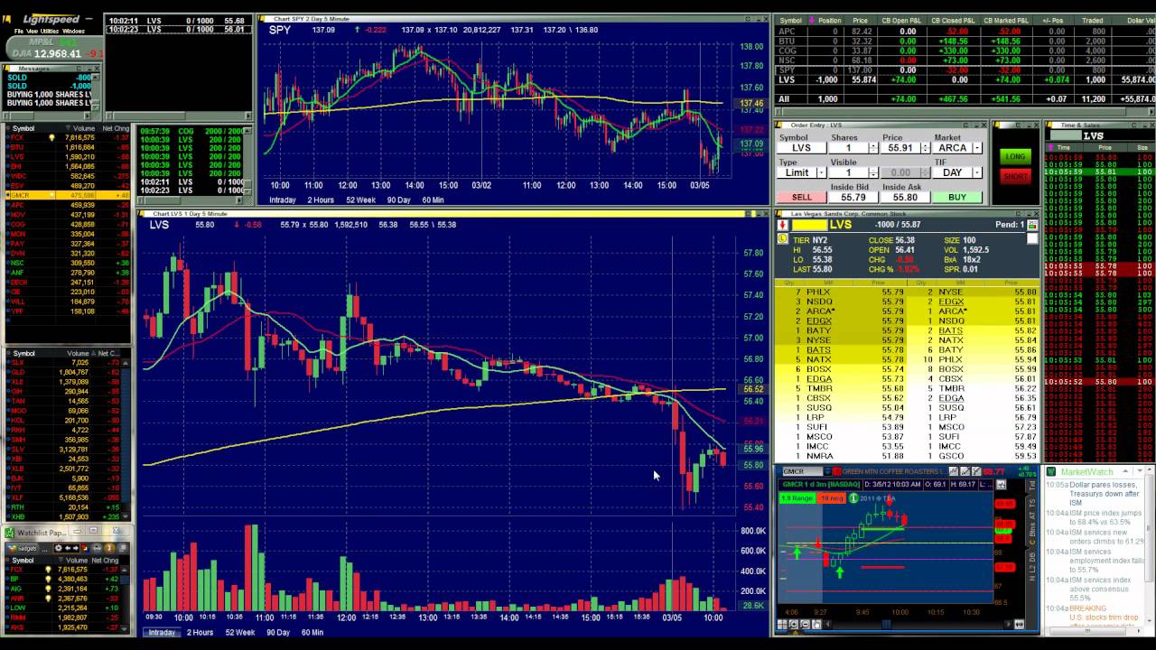Image resolution: width=1156 pixels, height=650 pixels.
Task: Open the File menu in Lightspeed
Action: 18,31
